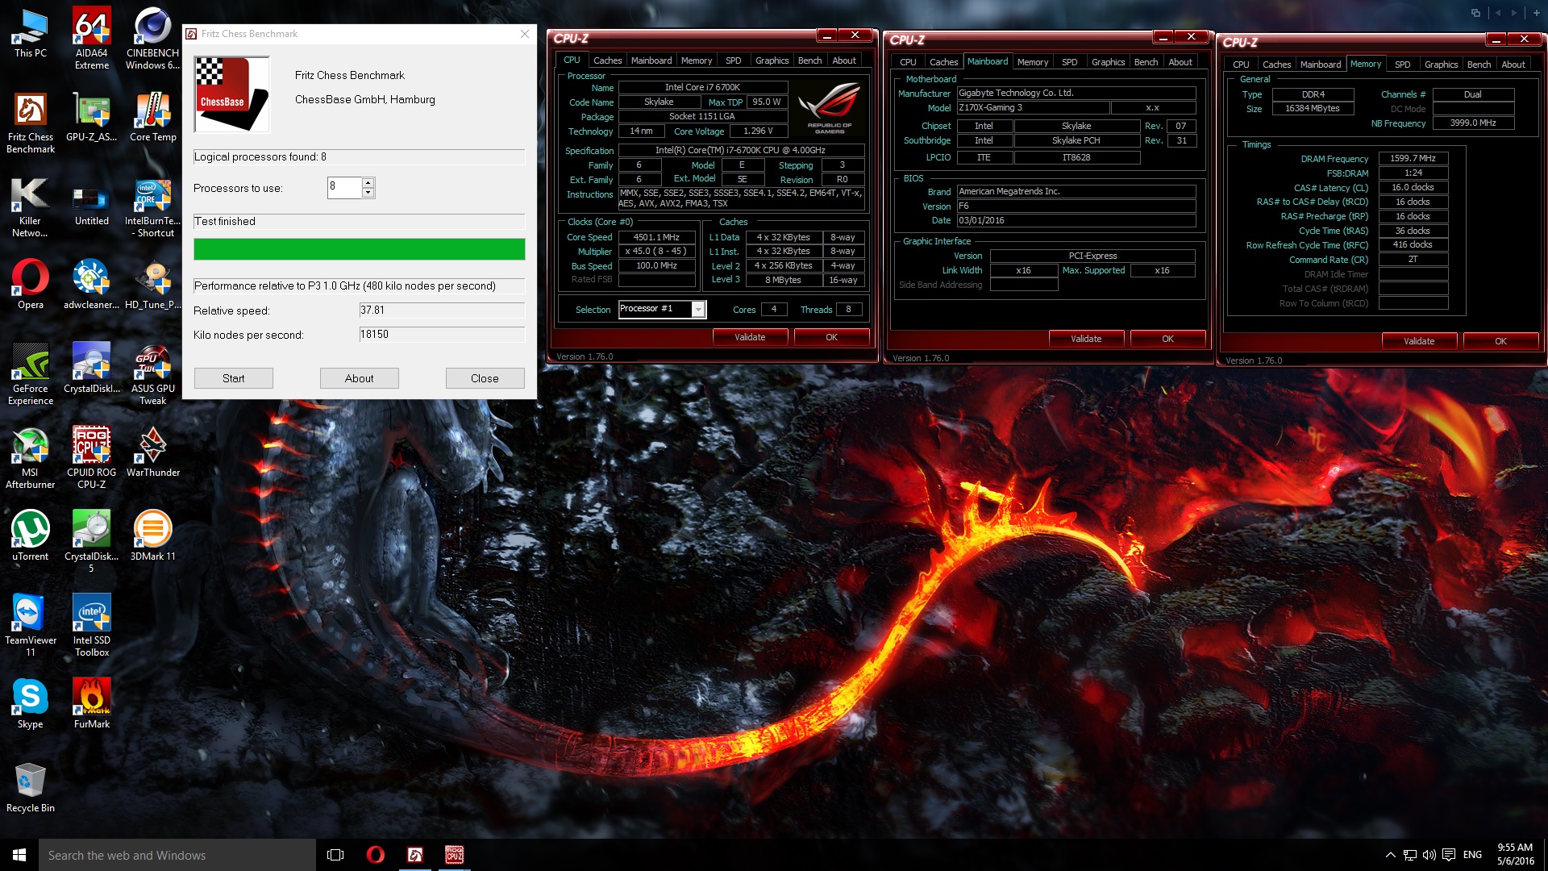Viewport: 1548px width, 871px height.
Task: Expand the Processor #1 selection dropdown
Action: coord(698,310)
